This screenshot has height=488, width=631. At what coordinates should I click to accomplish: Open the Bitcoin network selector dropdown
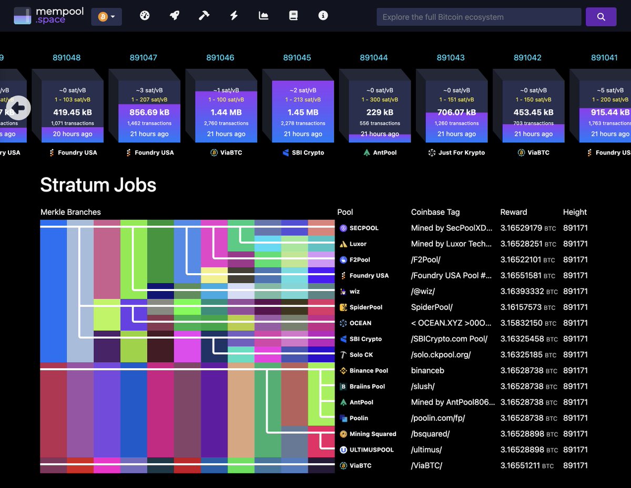[x=107, y=16]
